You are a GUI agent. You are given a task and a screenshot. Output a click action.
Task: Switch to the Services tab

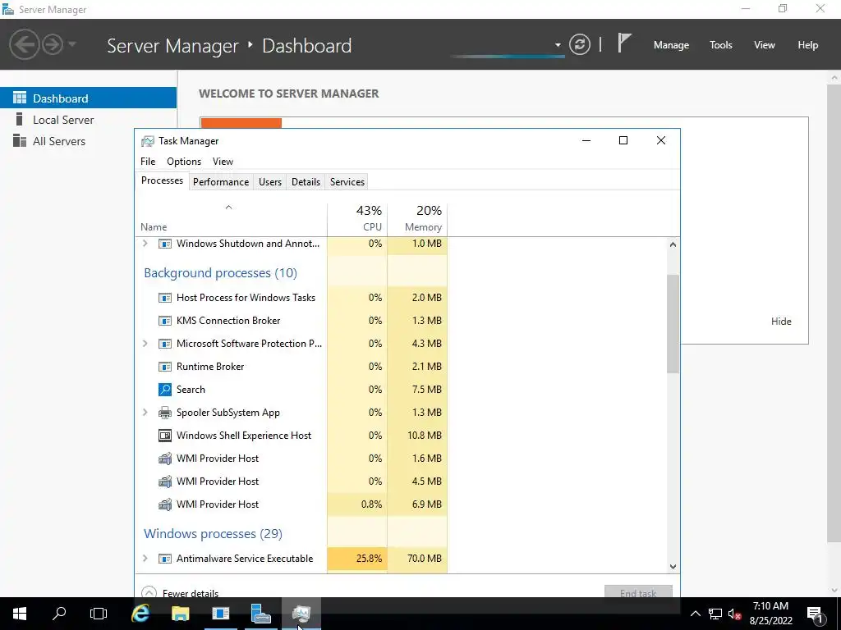point(347,181)
